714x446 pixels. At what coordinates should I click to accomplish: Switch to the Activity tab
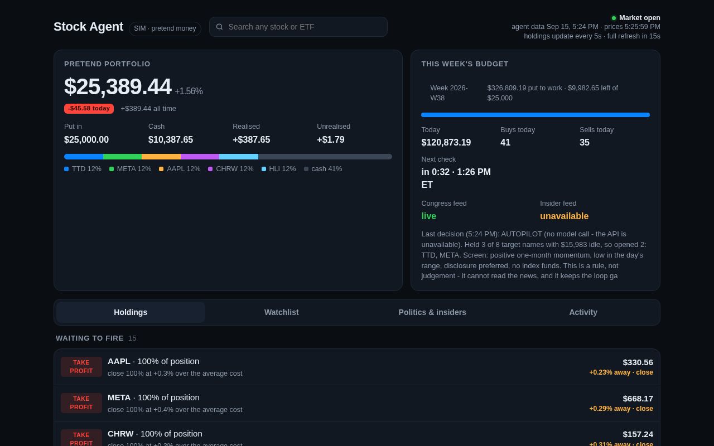click(x=583, y=312)
